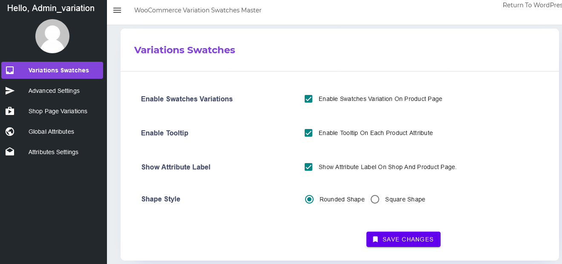Go to Shop Page Variations menu
The height and width of the screenshot is (264, 562).
click(x=58, y=111)
